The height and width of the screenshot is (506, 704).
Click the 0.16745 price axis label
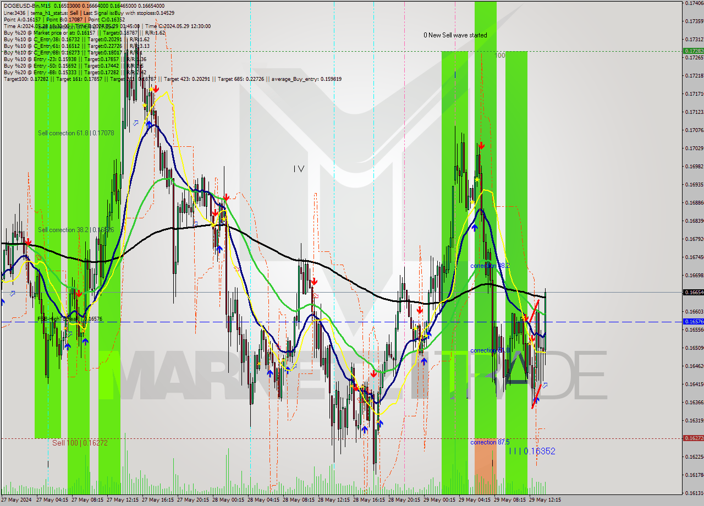[x=695, y=257]
